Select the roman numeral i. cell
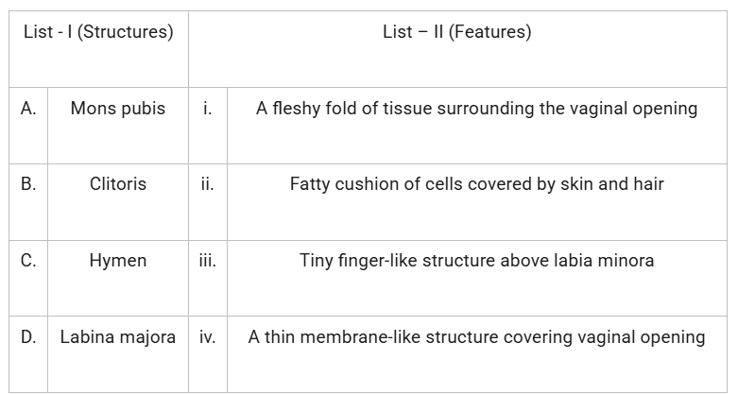 207,108
